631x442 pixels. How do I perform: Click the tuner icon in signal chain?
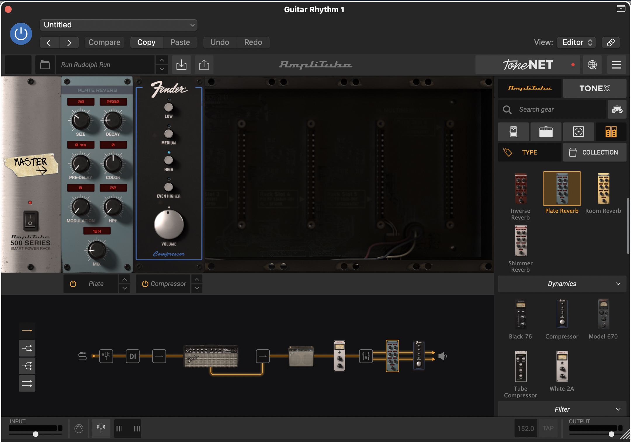(x=106, y=356)
